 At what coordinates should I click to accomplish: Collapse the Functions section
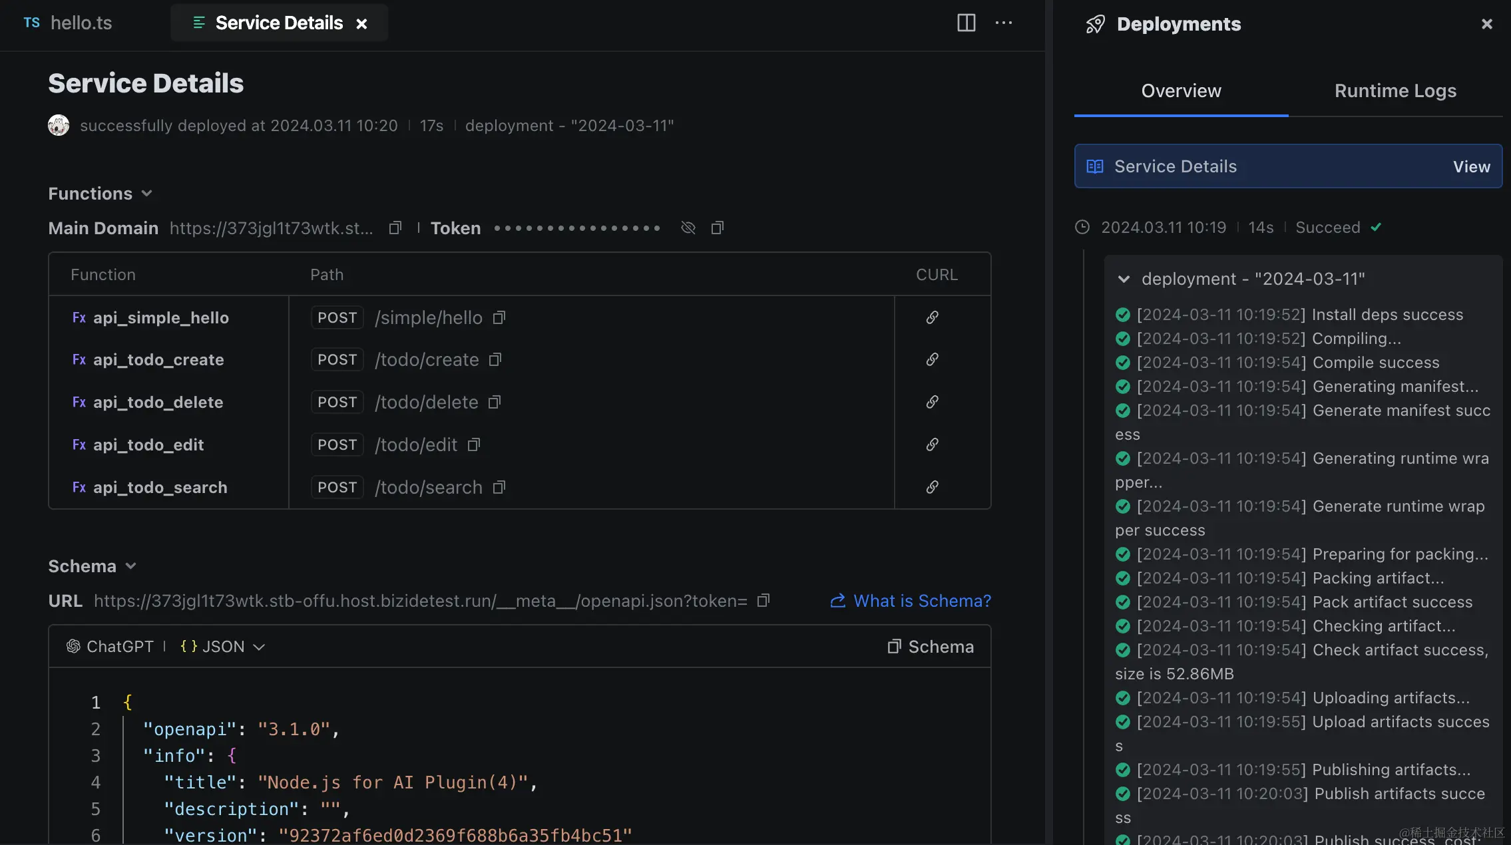[146, 194]
